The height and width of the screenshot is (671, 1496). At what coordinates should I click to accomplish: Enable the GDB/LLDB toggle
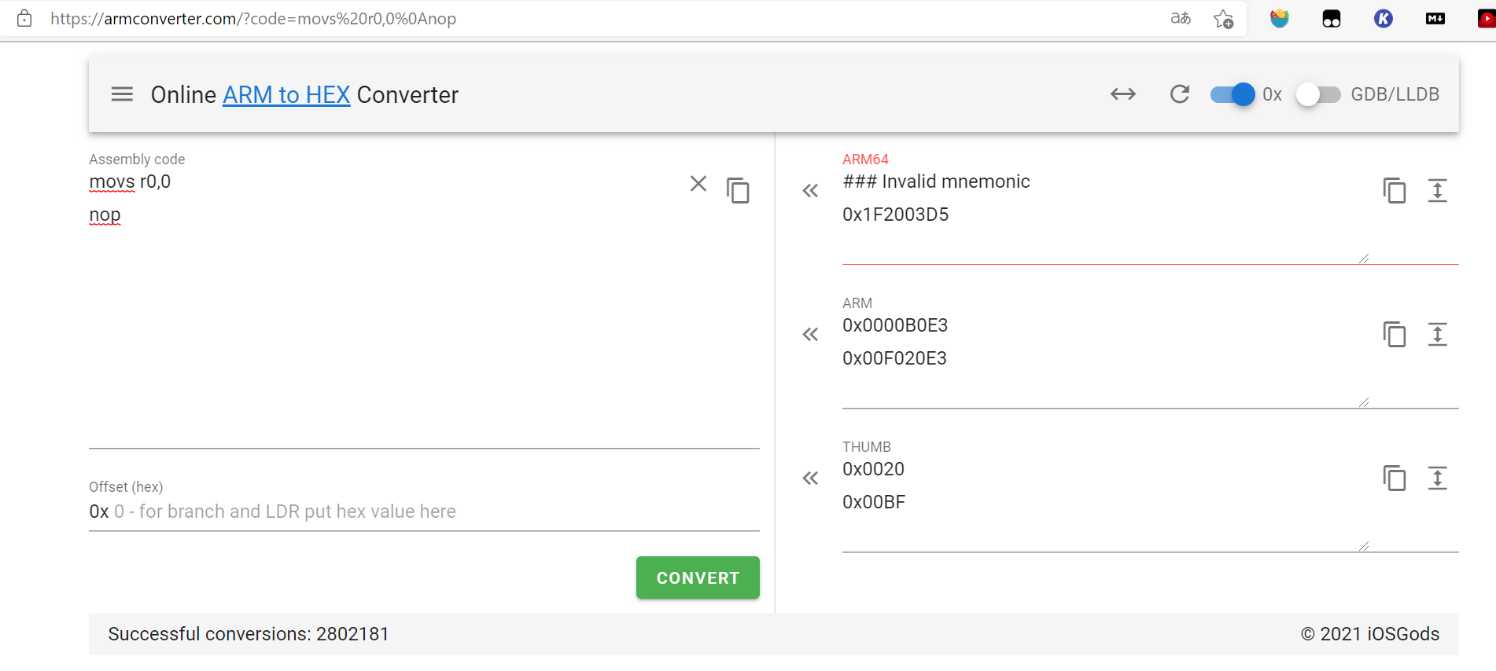1318,94
